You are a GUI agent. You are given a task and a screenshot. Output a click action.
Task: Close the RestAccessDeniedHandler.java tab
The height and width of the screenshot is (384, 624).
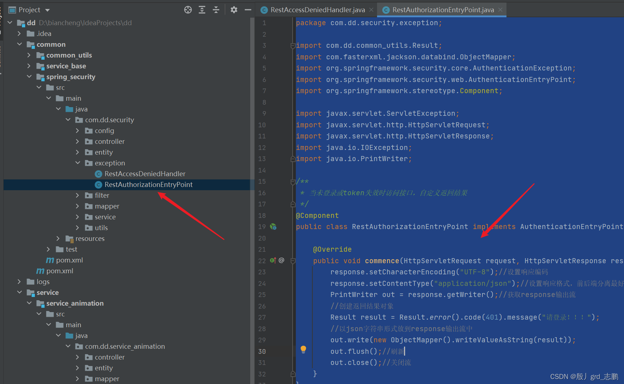click(x=371, y=10)
